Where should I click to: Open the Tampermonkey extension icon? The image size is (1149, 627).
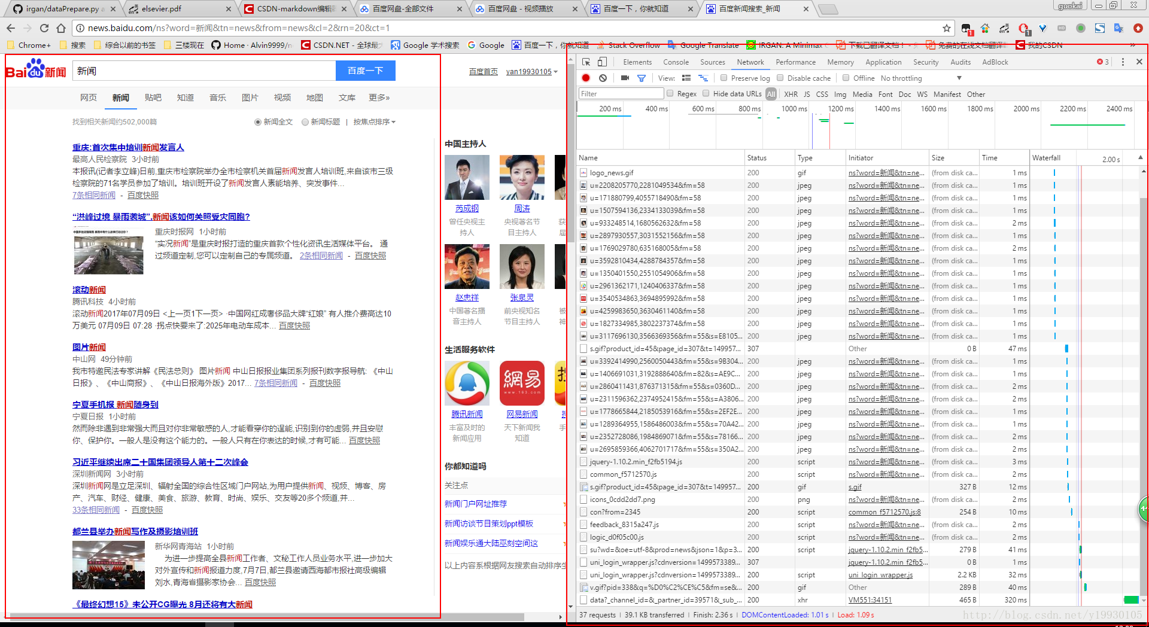tap(966, 29)
